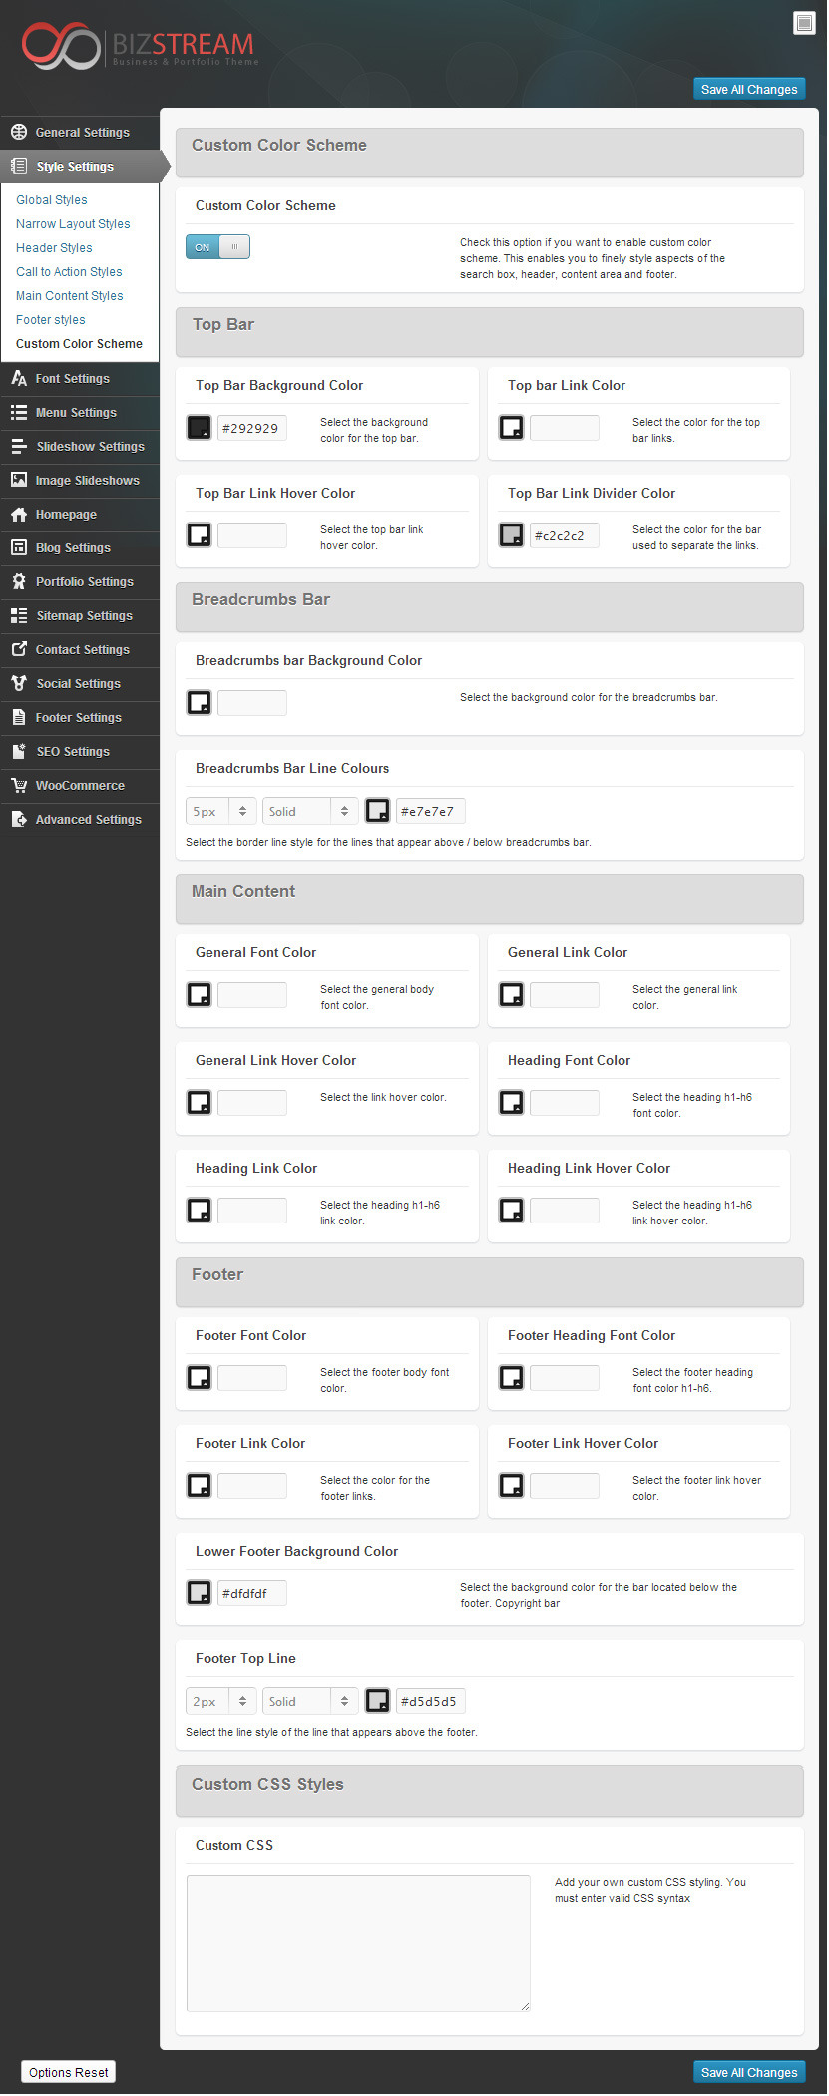Click the Top Bar Link Divider hex field
This screenshot has height=2096, width=829.
tap(564, 535)
